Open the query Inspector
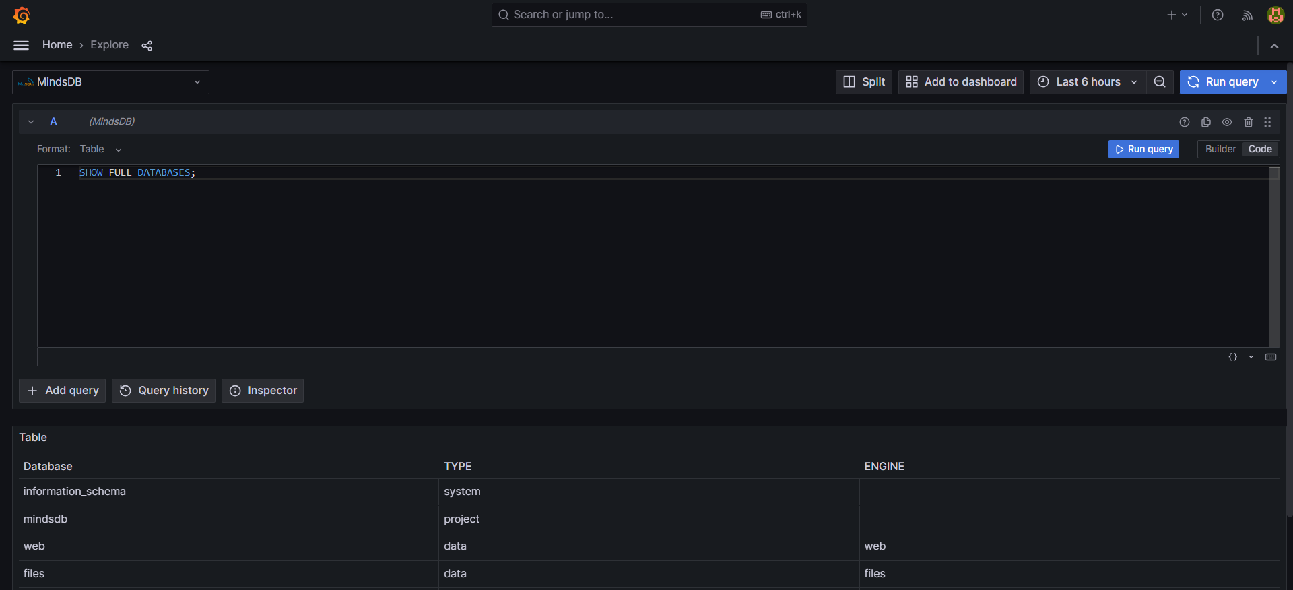The image size is (1293, 590). click(263, 391)
